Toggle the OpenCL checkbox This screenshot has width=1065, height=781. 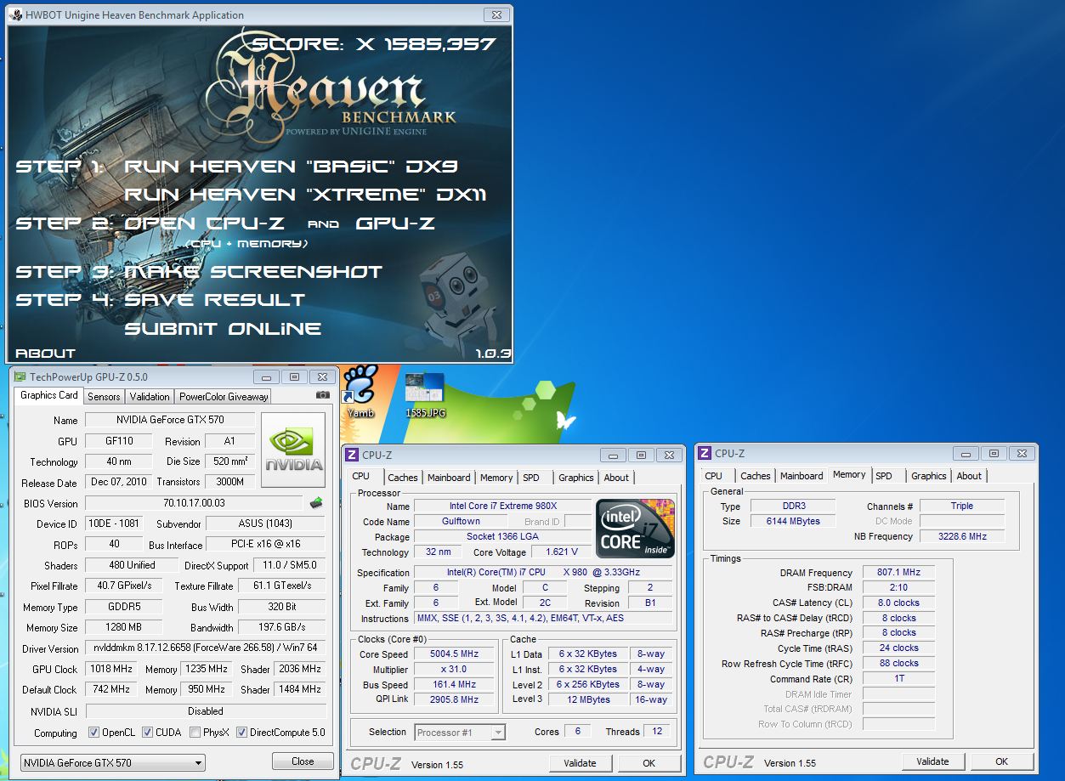click(x=94, y=733)
